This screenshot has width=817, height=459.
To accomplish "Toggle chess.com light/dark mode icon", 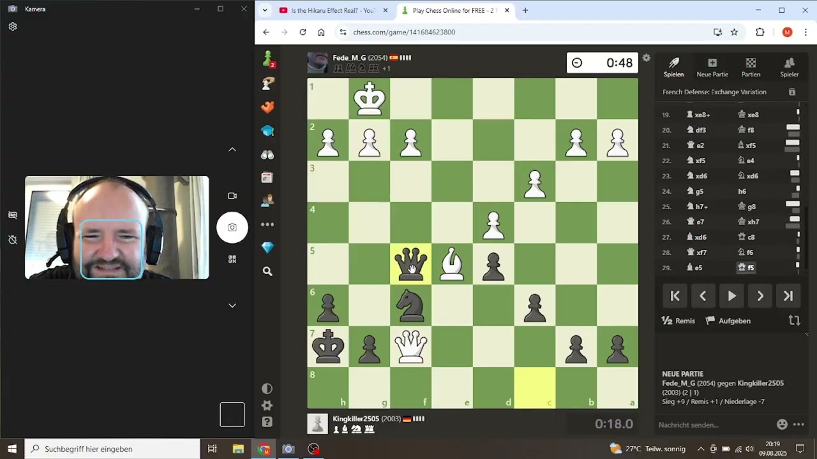I will point(267,388).
